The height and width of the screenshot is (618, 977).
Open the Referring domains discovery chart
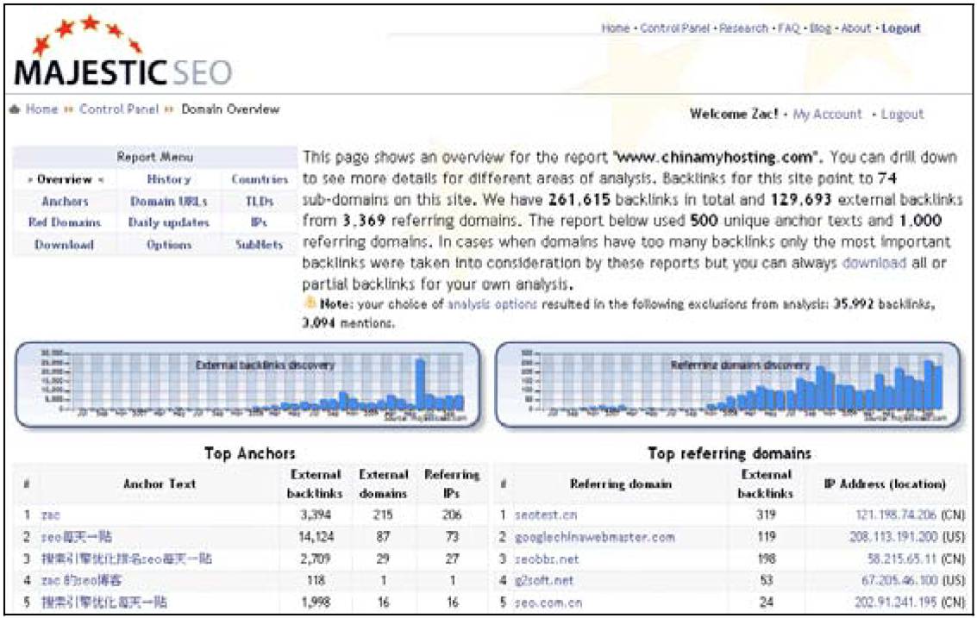729,385
